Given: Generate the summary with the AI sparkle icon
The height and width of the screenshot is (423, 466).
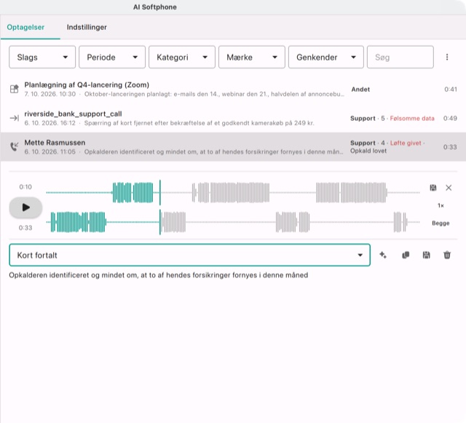Looking at the screenshot, I should click(x=383, y=255).
